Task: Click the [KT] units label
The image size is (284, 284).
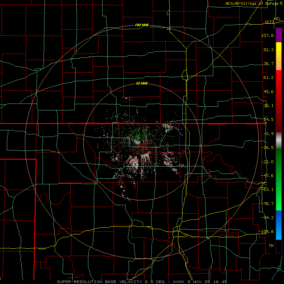Action: 269,22
